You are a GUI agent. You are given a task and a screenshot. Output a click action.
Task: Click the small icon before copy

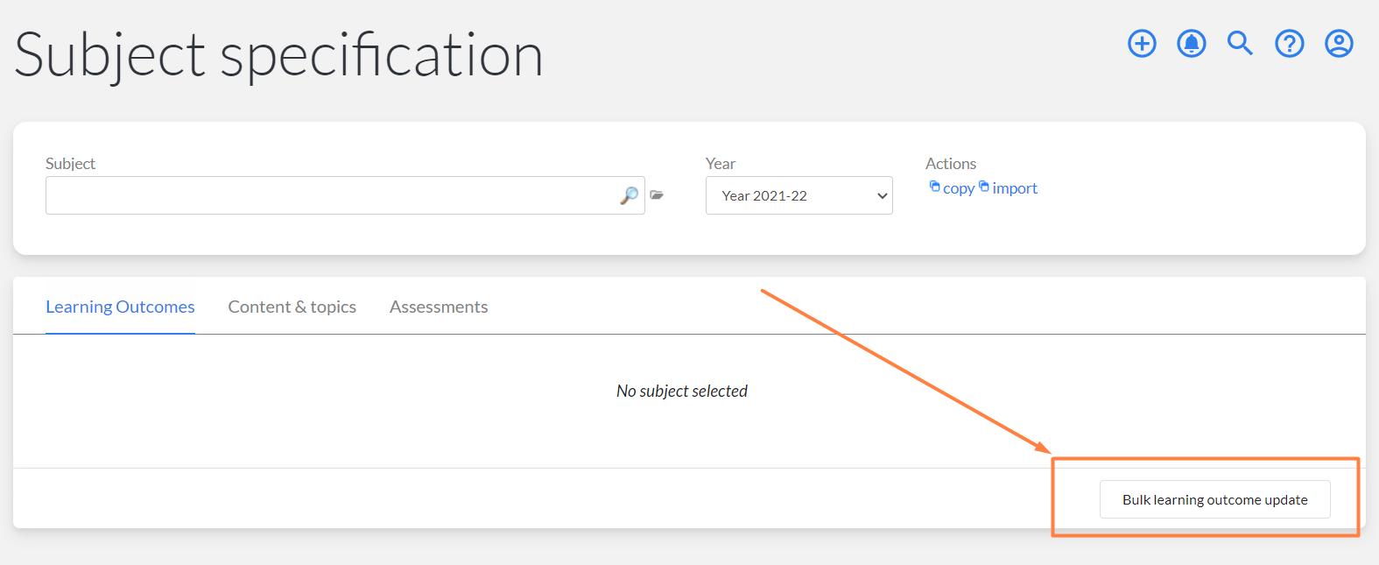[934, 187]
